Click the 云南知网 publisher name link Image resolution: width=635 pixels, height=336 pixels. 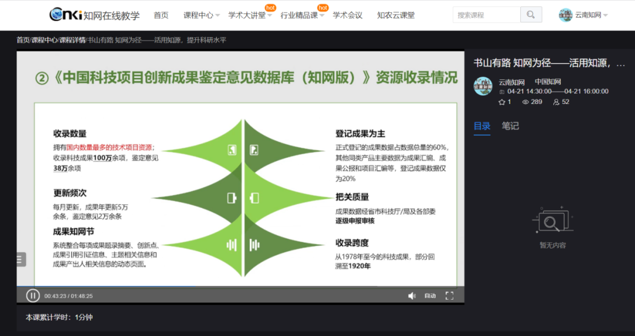512,82
